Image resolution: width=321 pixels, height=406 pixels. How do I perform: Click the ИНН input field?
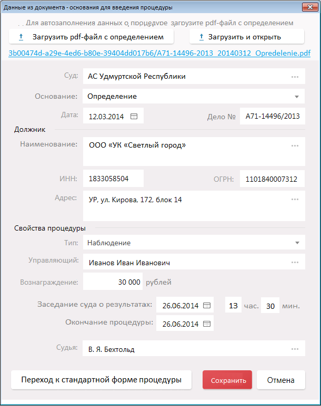point(113,179)
